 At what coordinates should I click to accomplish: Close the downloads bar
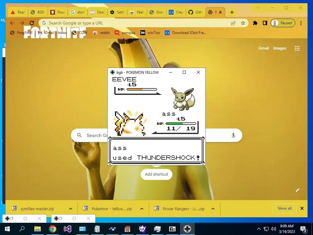pos(302,208)
